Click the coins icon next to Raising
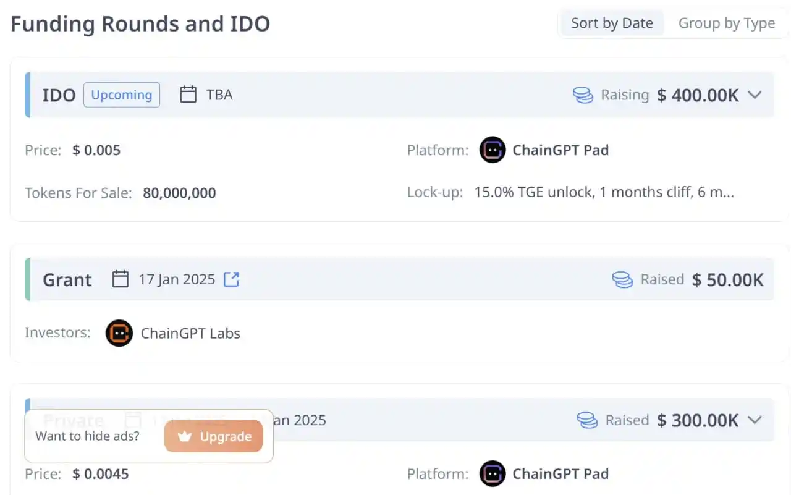This screenshot has width=791, height=495. [583, 95]
